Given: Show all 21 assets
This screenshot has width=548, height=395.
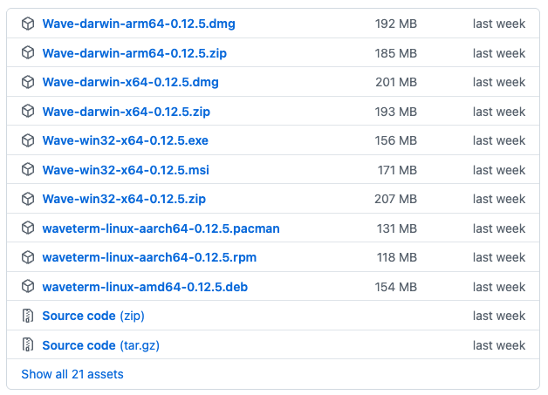Looking at the screenshot, I should click(72, 374).
